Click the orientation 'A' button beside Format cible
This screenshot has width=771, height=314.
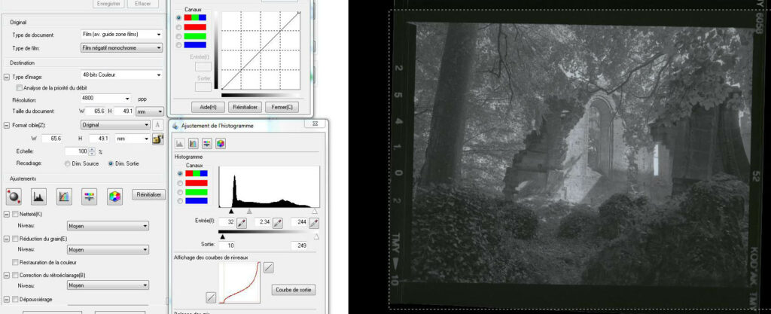(x=158, y=125)
